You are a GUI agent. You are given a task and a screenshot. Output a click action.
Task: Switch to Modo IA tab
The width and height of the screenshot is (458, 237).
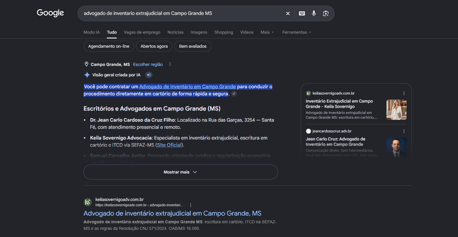pyautogui.click(x=92, y=32)
